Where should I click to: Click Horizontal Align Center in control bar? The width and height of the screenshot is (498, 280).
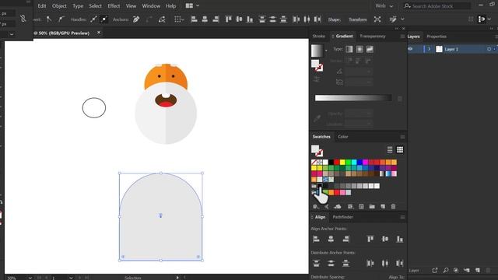pos(205,19)
